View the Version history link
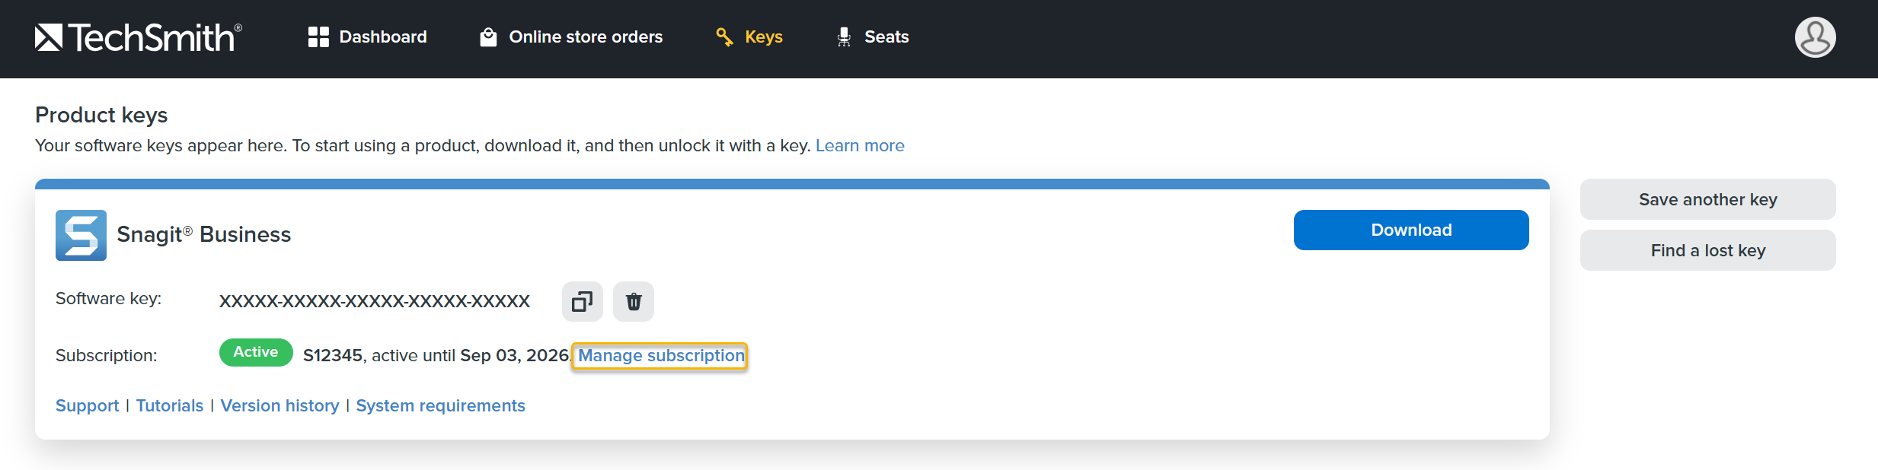The height and width of the screenshot is (470, 1878). click(x=279, y=406)
